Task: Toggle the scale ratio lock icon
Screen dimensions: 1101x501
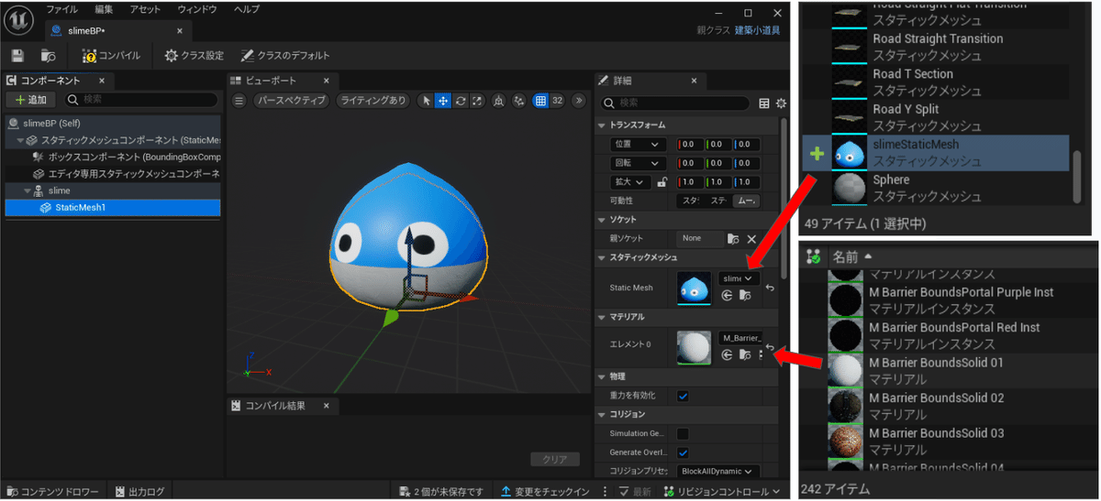Action: click(x=662, y=182)
